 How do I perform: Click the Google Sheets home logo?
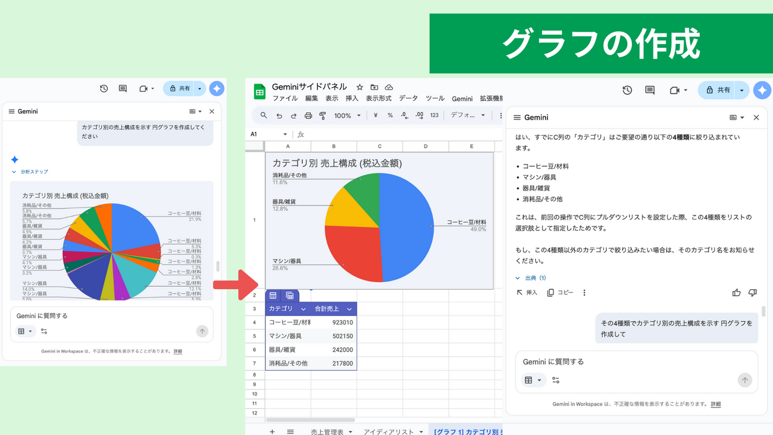click(259, 92)
